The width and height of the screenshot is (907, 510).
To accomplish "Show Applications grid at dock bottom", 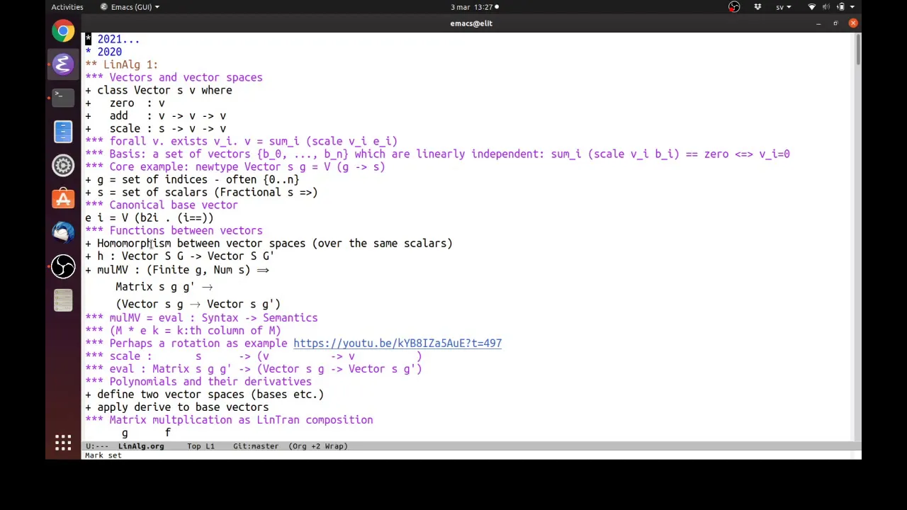I will [63, 443].
